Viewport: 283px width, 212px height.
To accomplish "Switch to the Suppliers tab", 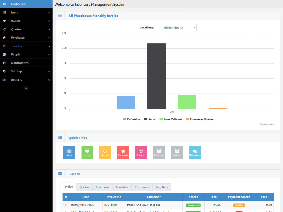I will pyautogui.click(x=162, y=187).
